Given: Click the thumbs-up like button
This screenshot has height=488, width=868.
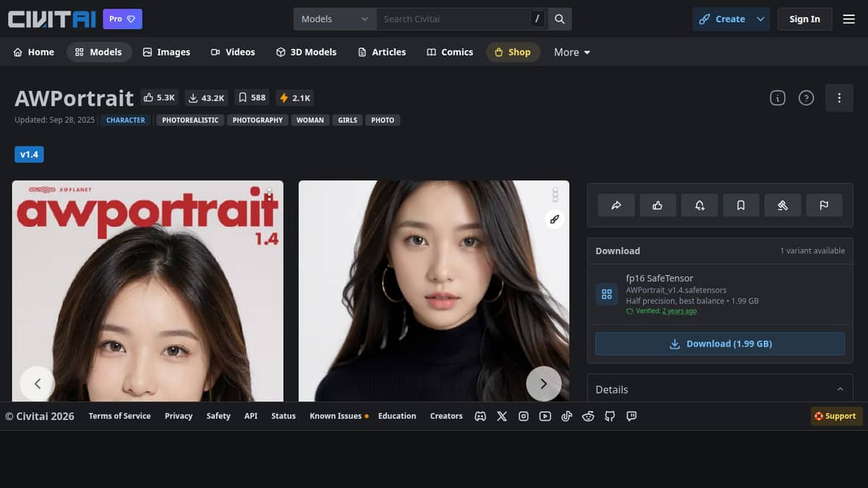Looking at the screenshot, I should click(658, 206).
